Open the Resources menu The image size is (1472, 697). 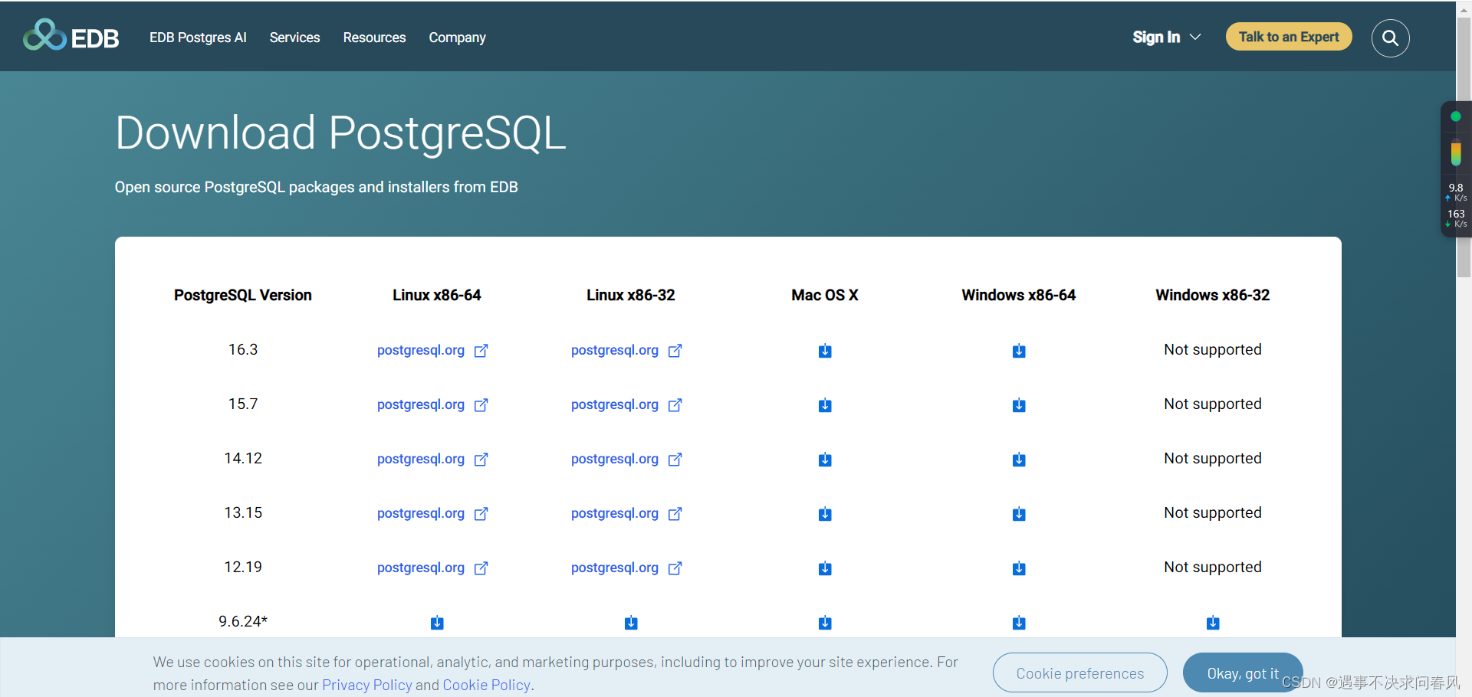pyautogui.click(x=374, y=38)
